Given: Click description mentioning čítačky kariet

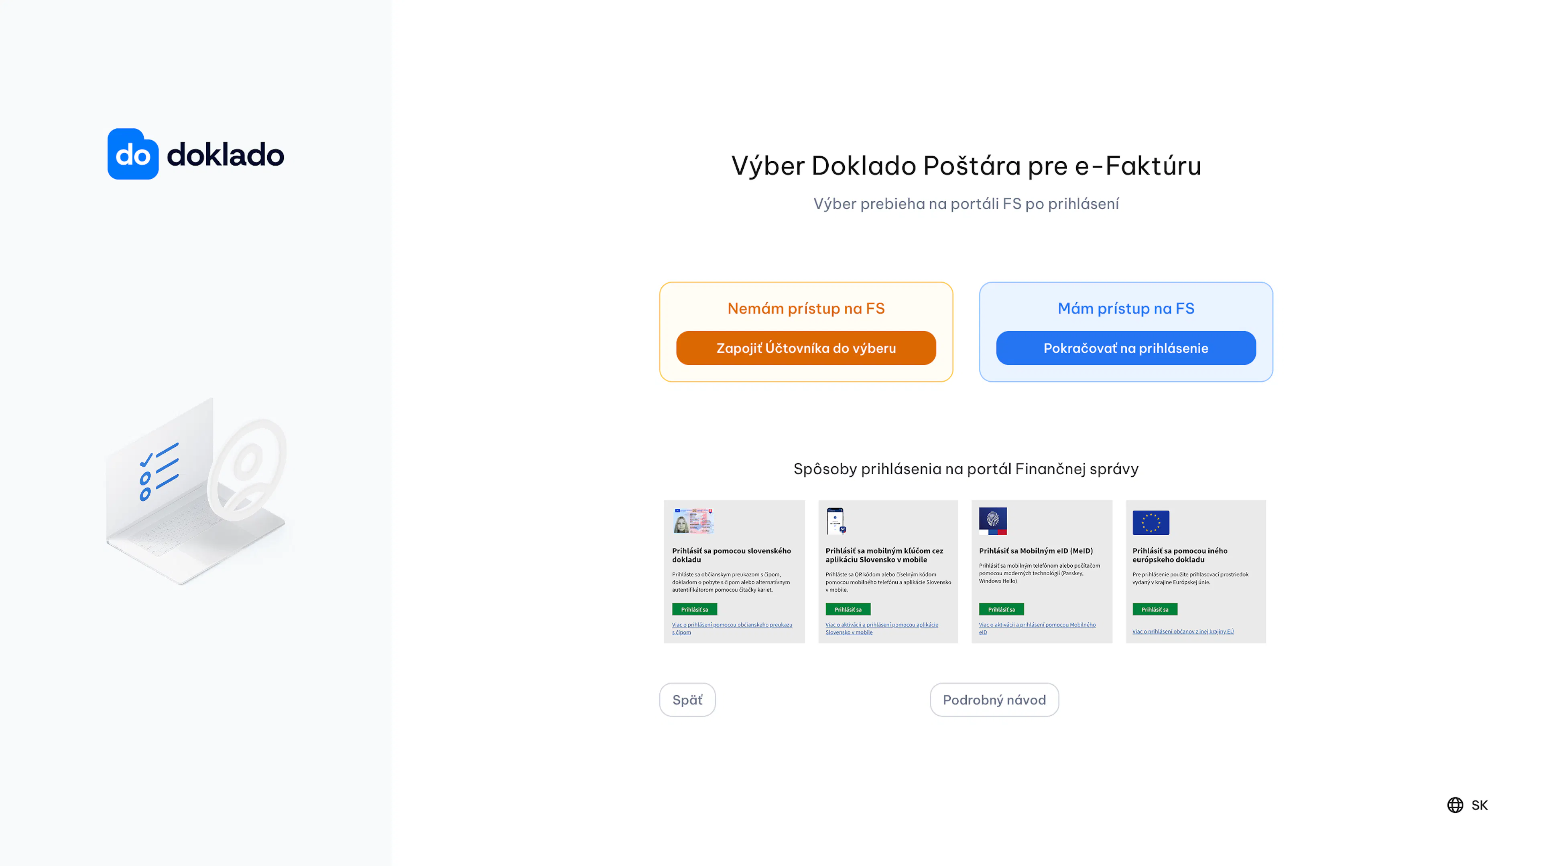Looking at the screenshot, I should (x=731, y=582).
